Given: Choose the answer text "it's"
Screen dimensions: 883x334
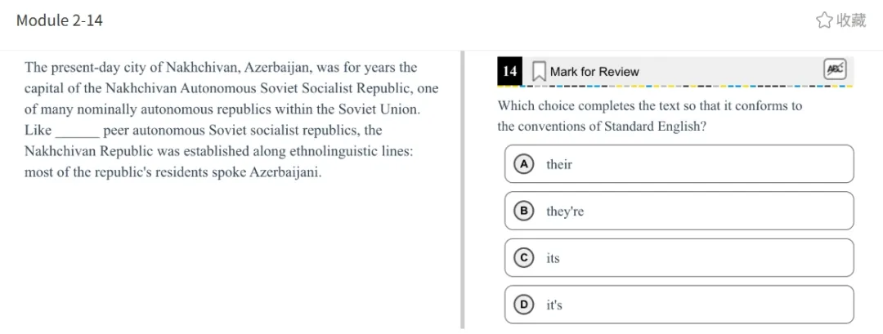Looking at the screenshot, I should [554, 305].
